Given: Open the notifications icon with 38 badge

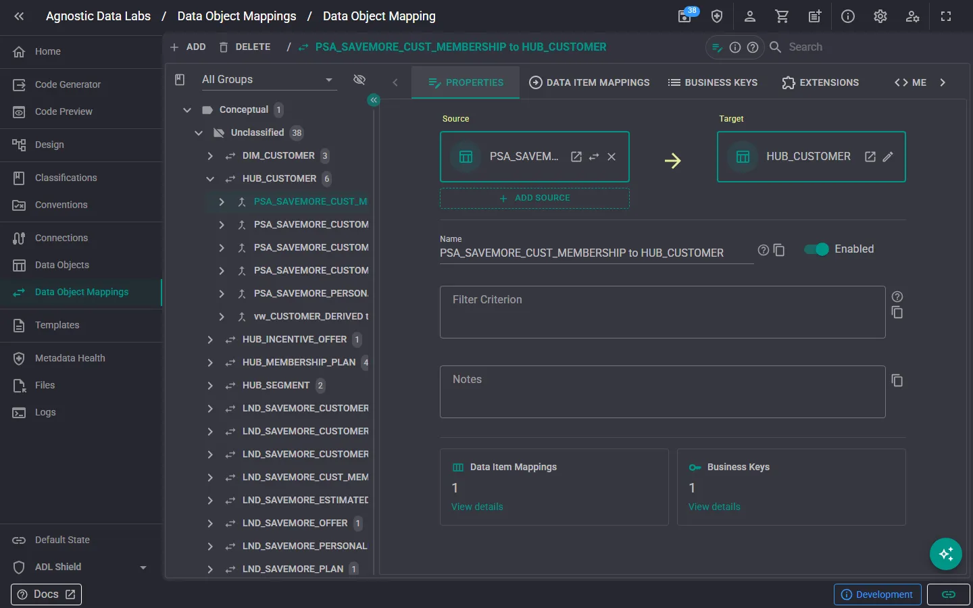Looking at the screenshot, I should 685,16.
